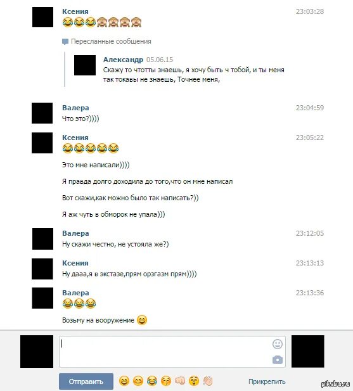Open Александр's profile from forwarded message

pos(123,60)
